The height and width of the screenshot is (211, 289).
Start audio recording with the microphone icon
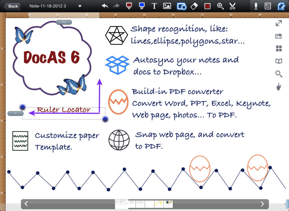point(256,6)
